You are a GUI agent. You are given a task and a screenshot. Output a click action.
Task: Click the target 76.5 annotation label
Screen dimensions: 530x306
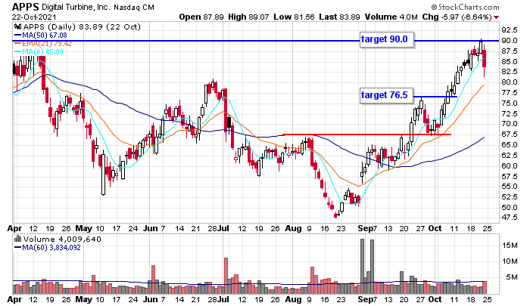tap(386, 95)
